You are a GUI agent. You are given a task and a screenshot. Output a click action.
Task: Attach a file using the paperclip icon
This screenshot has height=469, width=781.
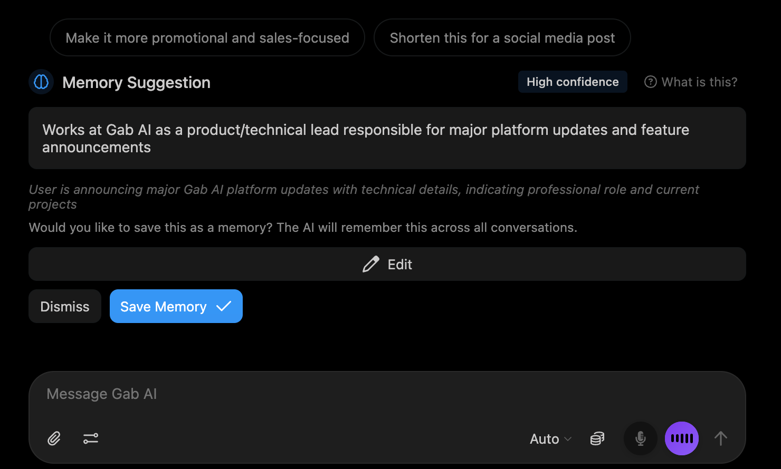click(x=54, y=438)
